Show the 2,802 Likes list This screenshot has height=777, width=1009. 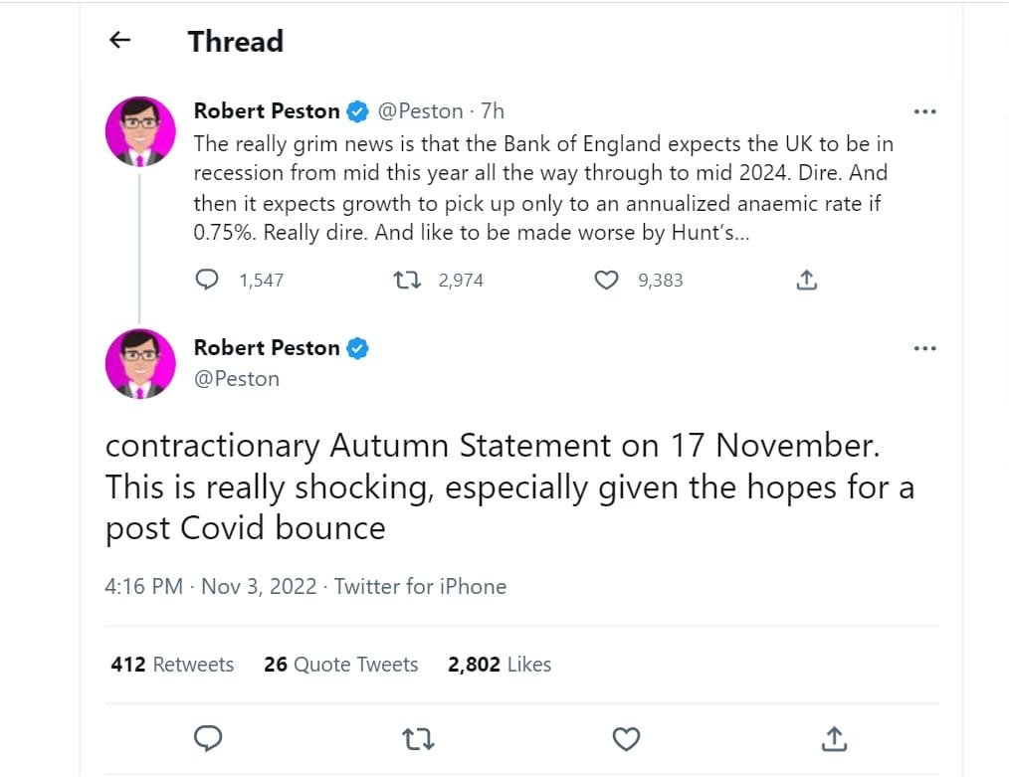tap(499, 665)
